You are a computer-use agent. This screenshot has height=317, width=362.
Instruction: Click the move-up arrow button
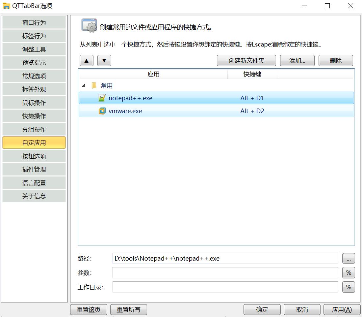pos(86,60)
